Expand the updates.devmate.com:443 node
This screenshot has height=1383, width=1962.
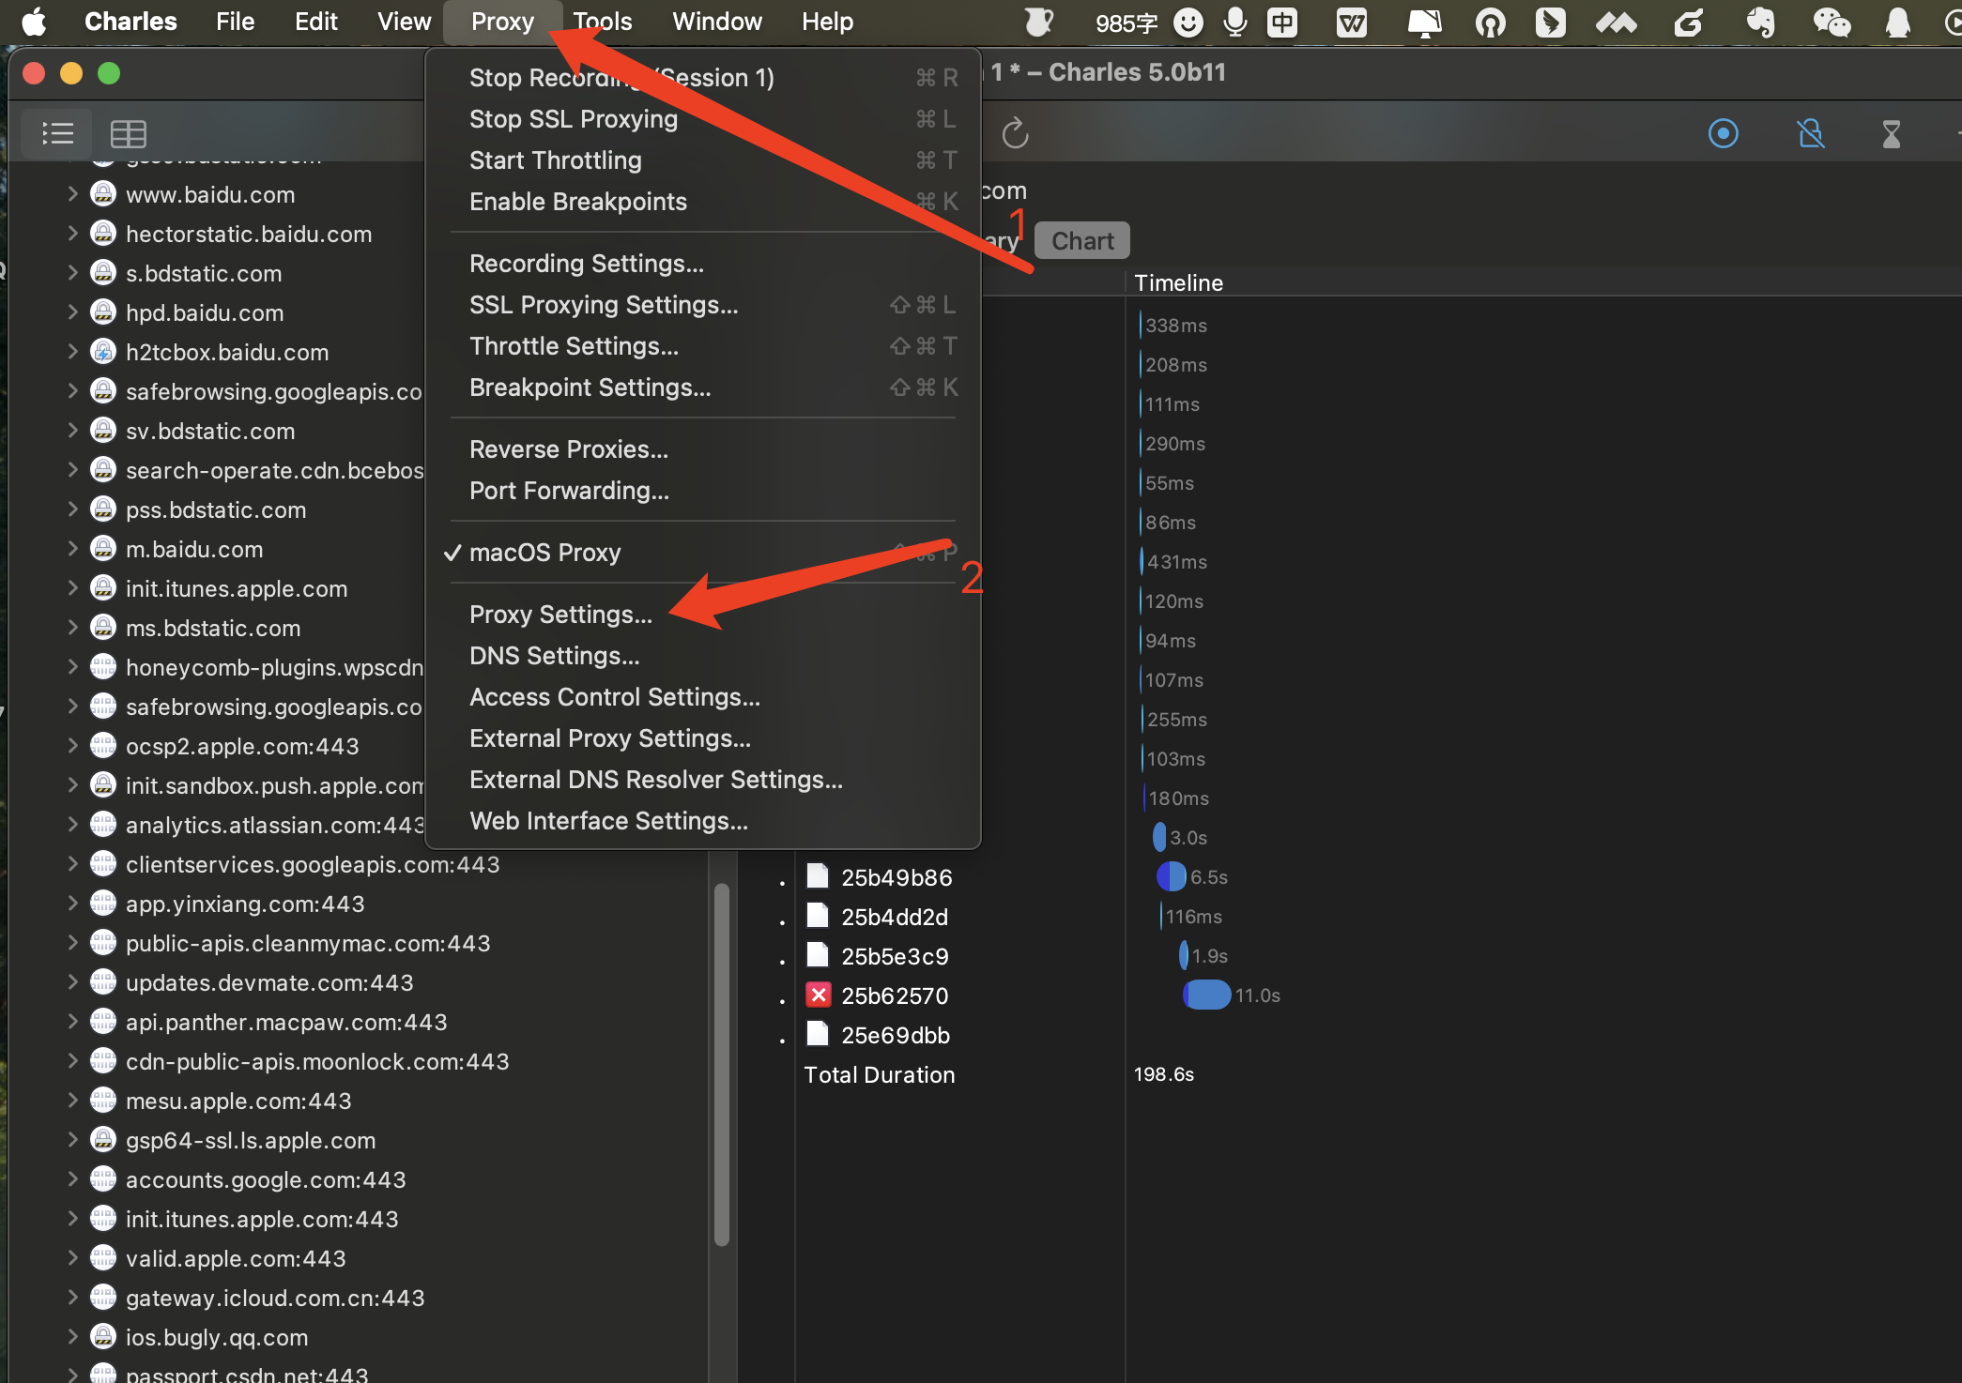pyautogui.click(x=72, y=982)
